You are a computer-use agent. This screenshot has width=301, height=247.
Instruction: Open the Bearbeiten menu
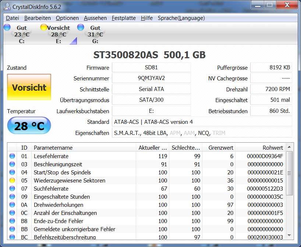[38, 18]
